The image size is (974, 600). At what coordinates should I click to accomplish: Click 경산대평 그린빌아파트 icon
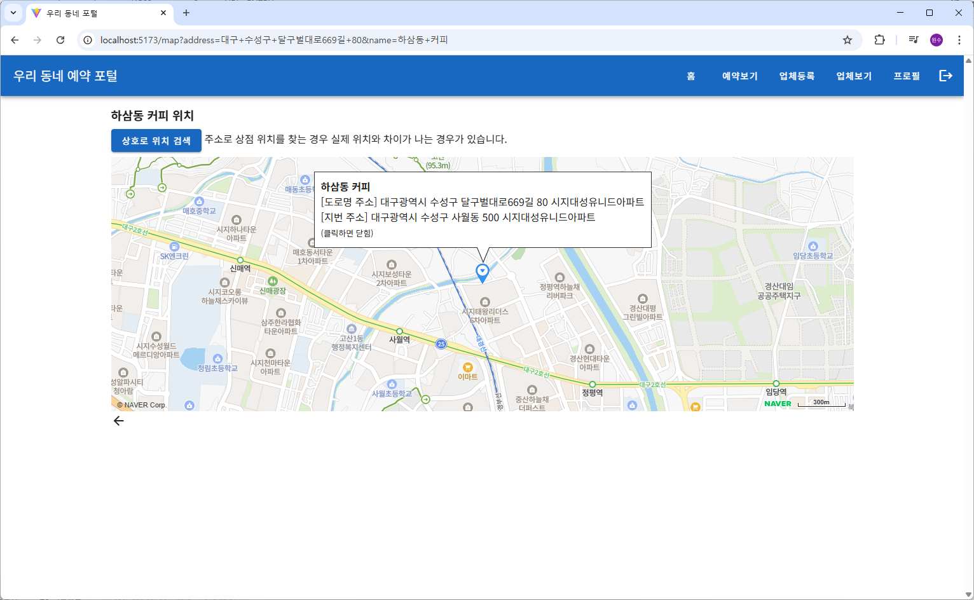643,299
